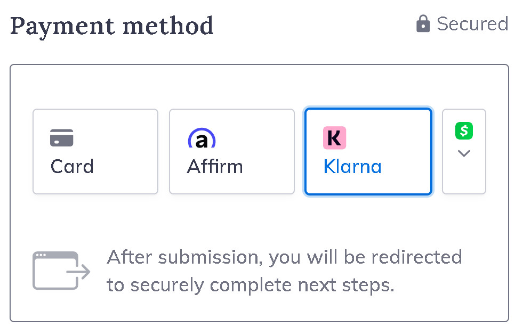Select the Card payment option

[x=95, y=152]
